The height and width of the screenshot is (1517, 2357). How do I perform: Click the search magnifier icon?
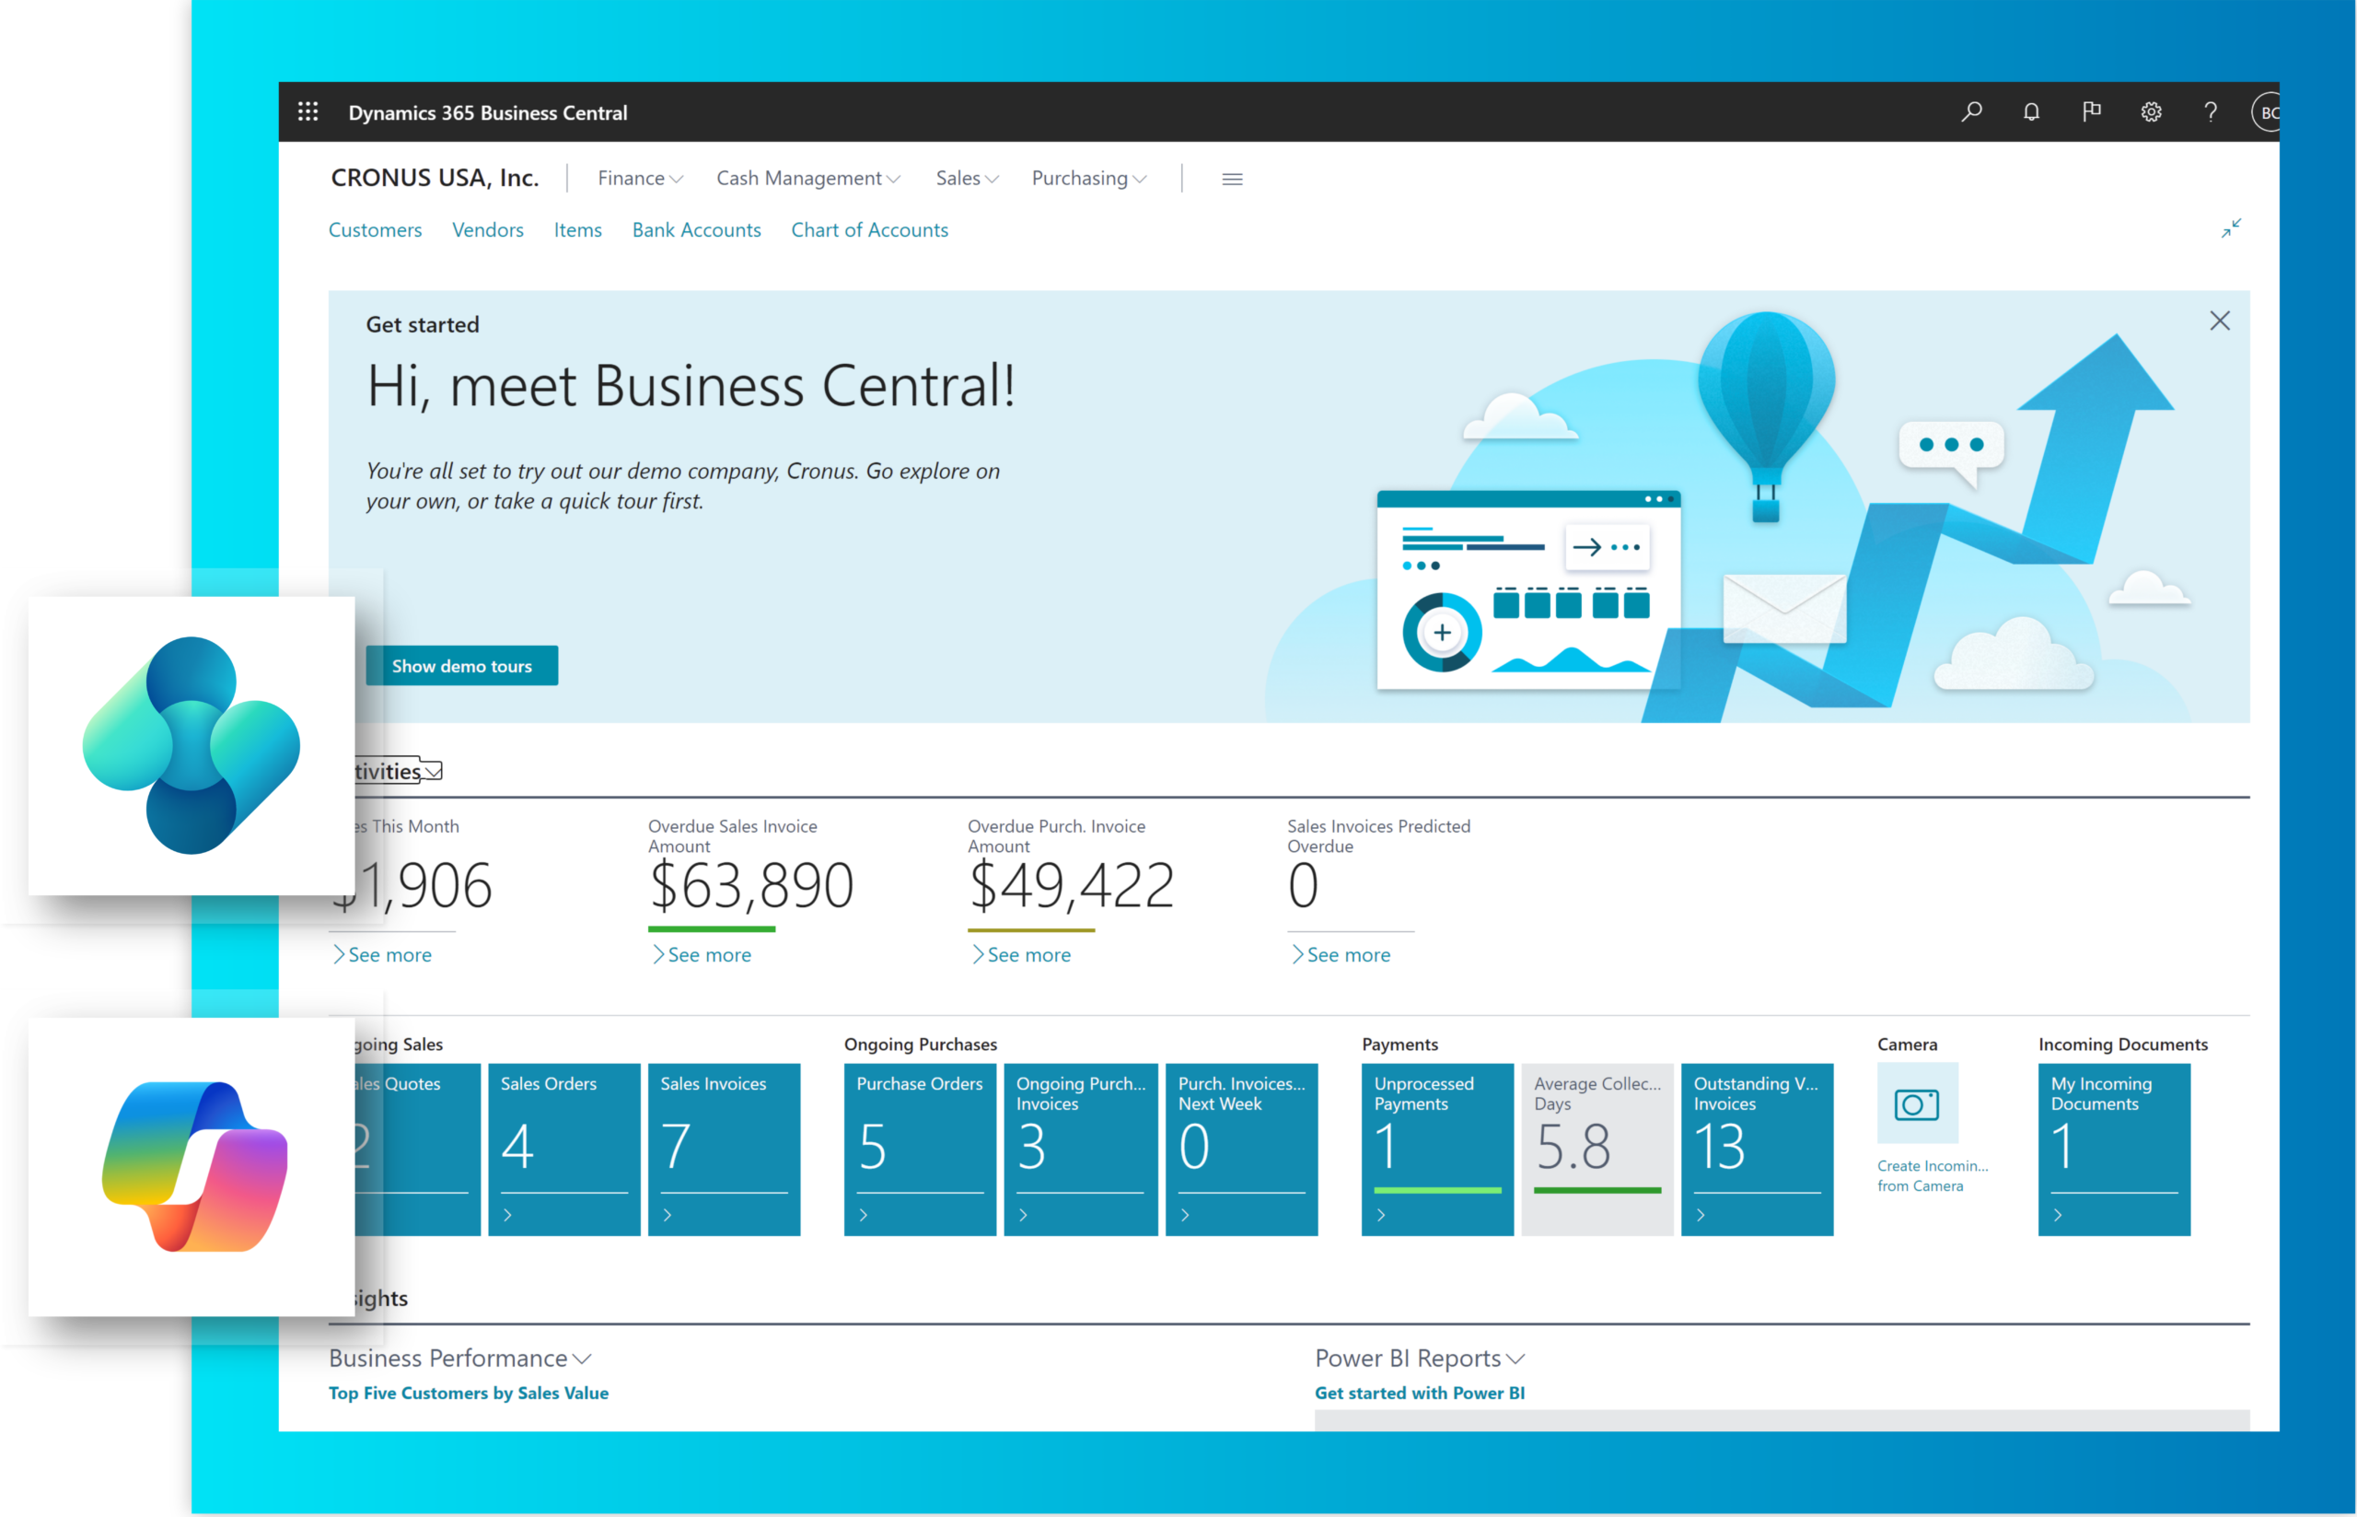[x=1972, y=111]
